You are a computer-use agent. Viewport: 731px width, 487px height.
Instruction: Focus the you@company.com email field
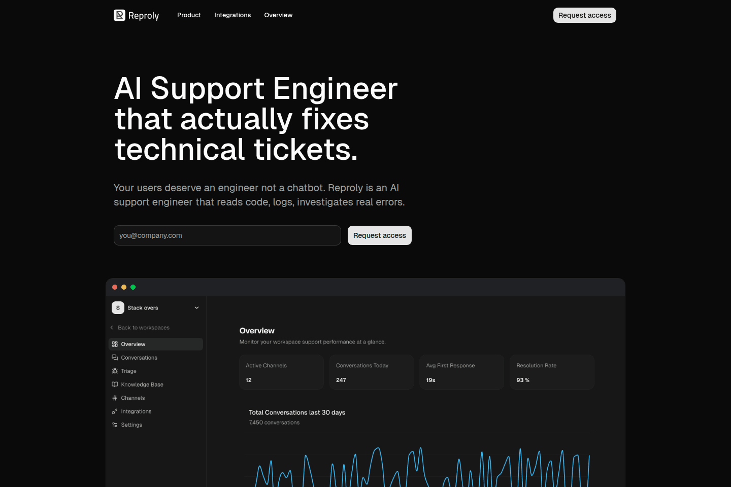227,235
